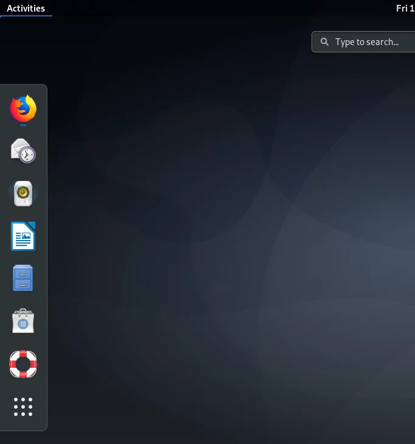The image size is (415, 444).
Task: Open the Help lifebuoy application
Action: (x=23, y=364)
